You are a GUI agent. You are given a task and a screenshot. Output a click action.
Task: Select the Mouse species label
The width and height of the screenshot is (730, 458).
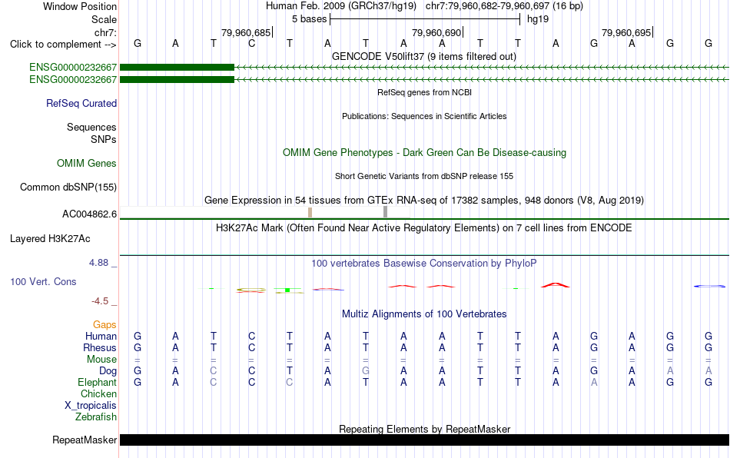(101, 360)
